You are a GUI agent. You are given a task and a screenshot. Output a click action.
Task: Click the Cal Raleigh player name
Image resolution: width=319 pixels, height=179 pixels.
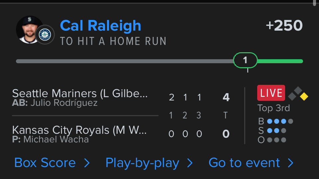[x=100, y=26]
